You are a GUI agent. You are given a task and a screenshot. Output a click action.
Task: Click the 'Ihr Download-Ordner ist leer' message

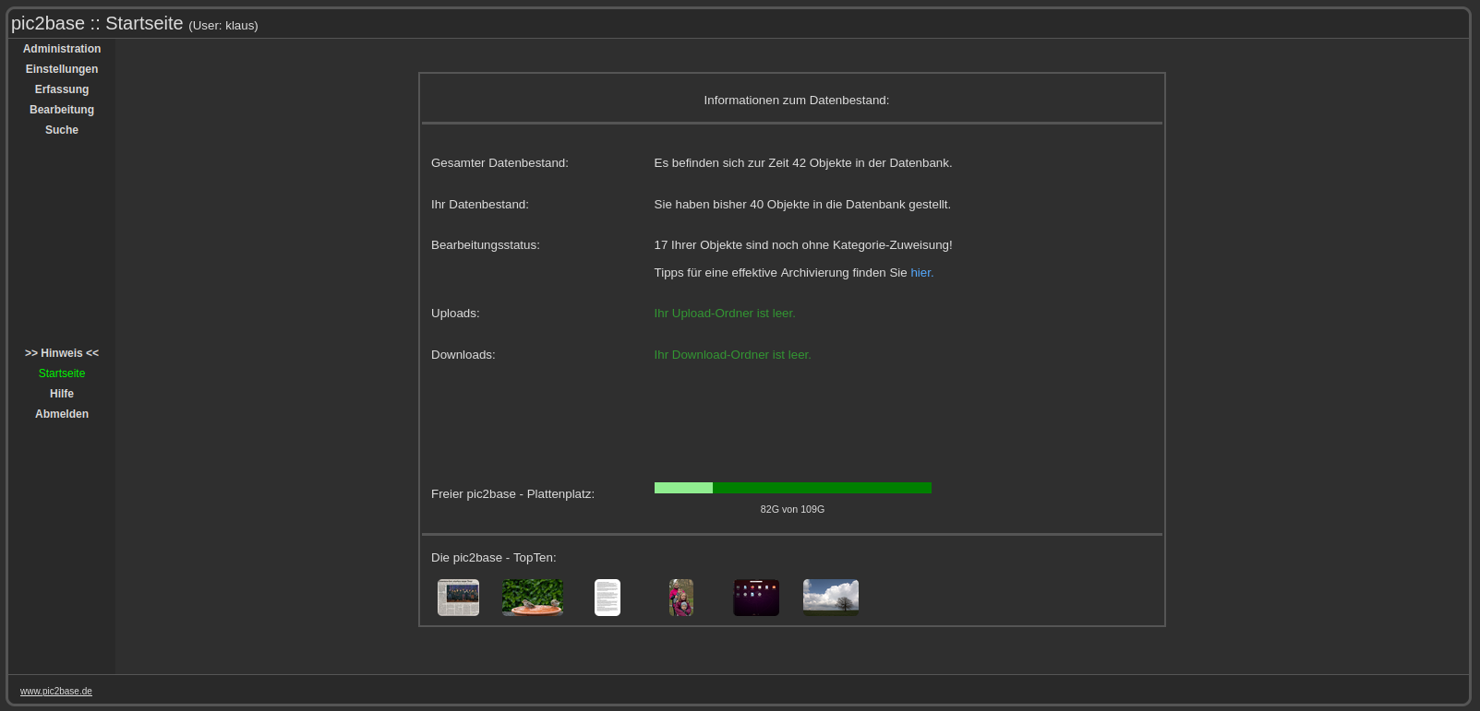732,355
